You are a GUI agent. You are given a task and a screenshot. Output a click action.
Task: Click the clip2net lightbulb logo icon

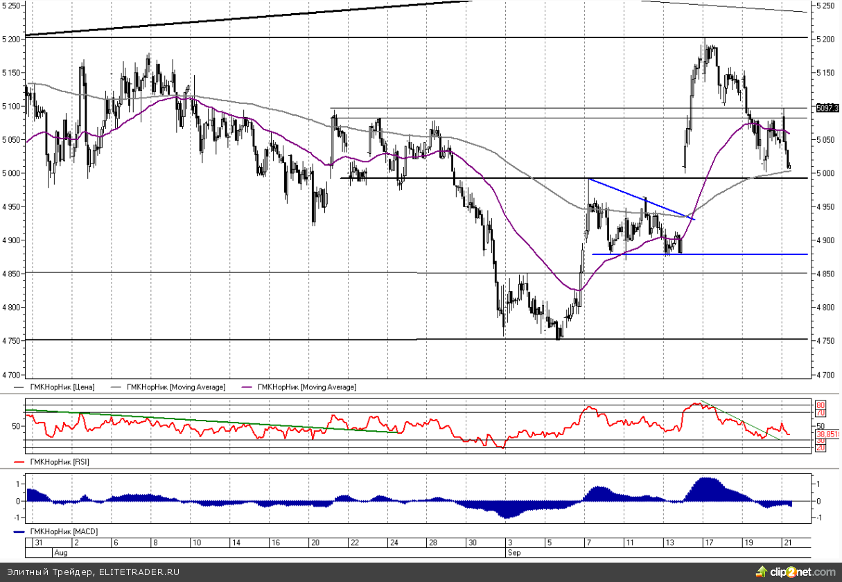(x=762, y=572)
